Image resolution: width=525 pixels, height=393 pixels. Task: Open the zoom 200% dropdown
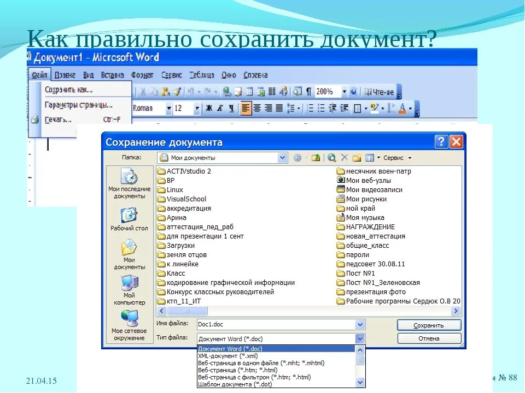coord(344,92)
